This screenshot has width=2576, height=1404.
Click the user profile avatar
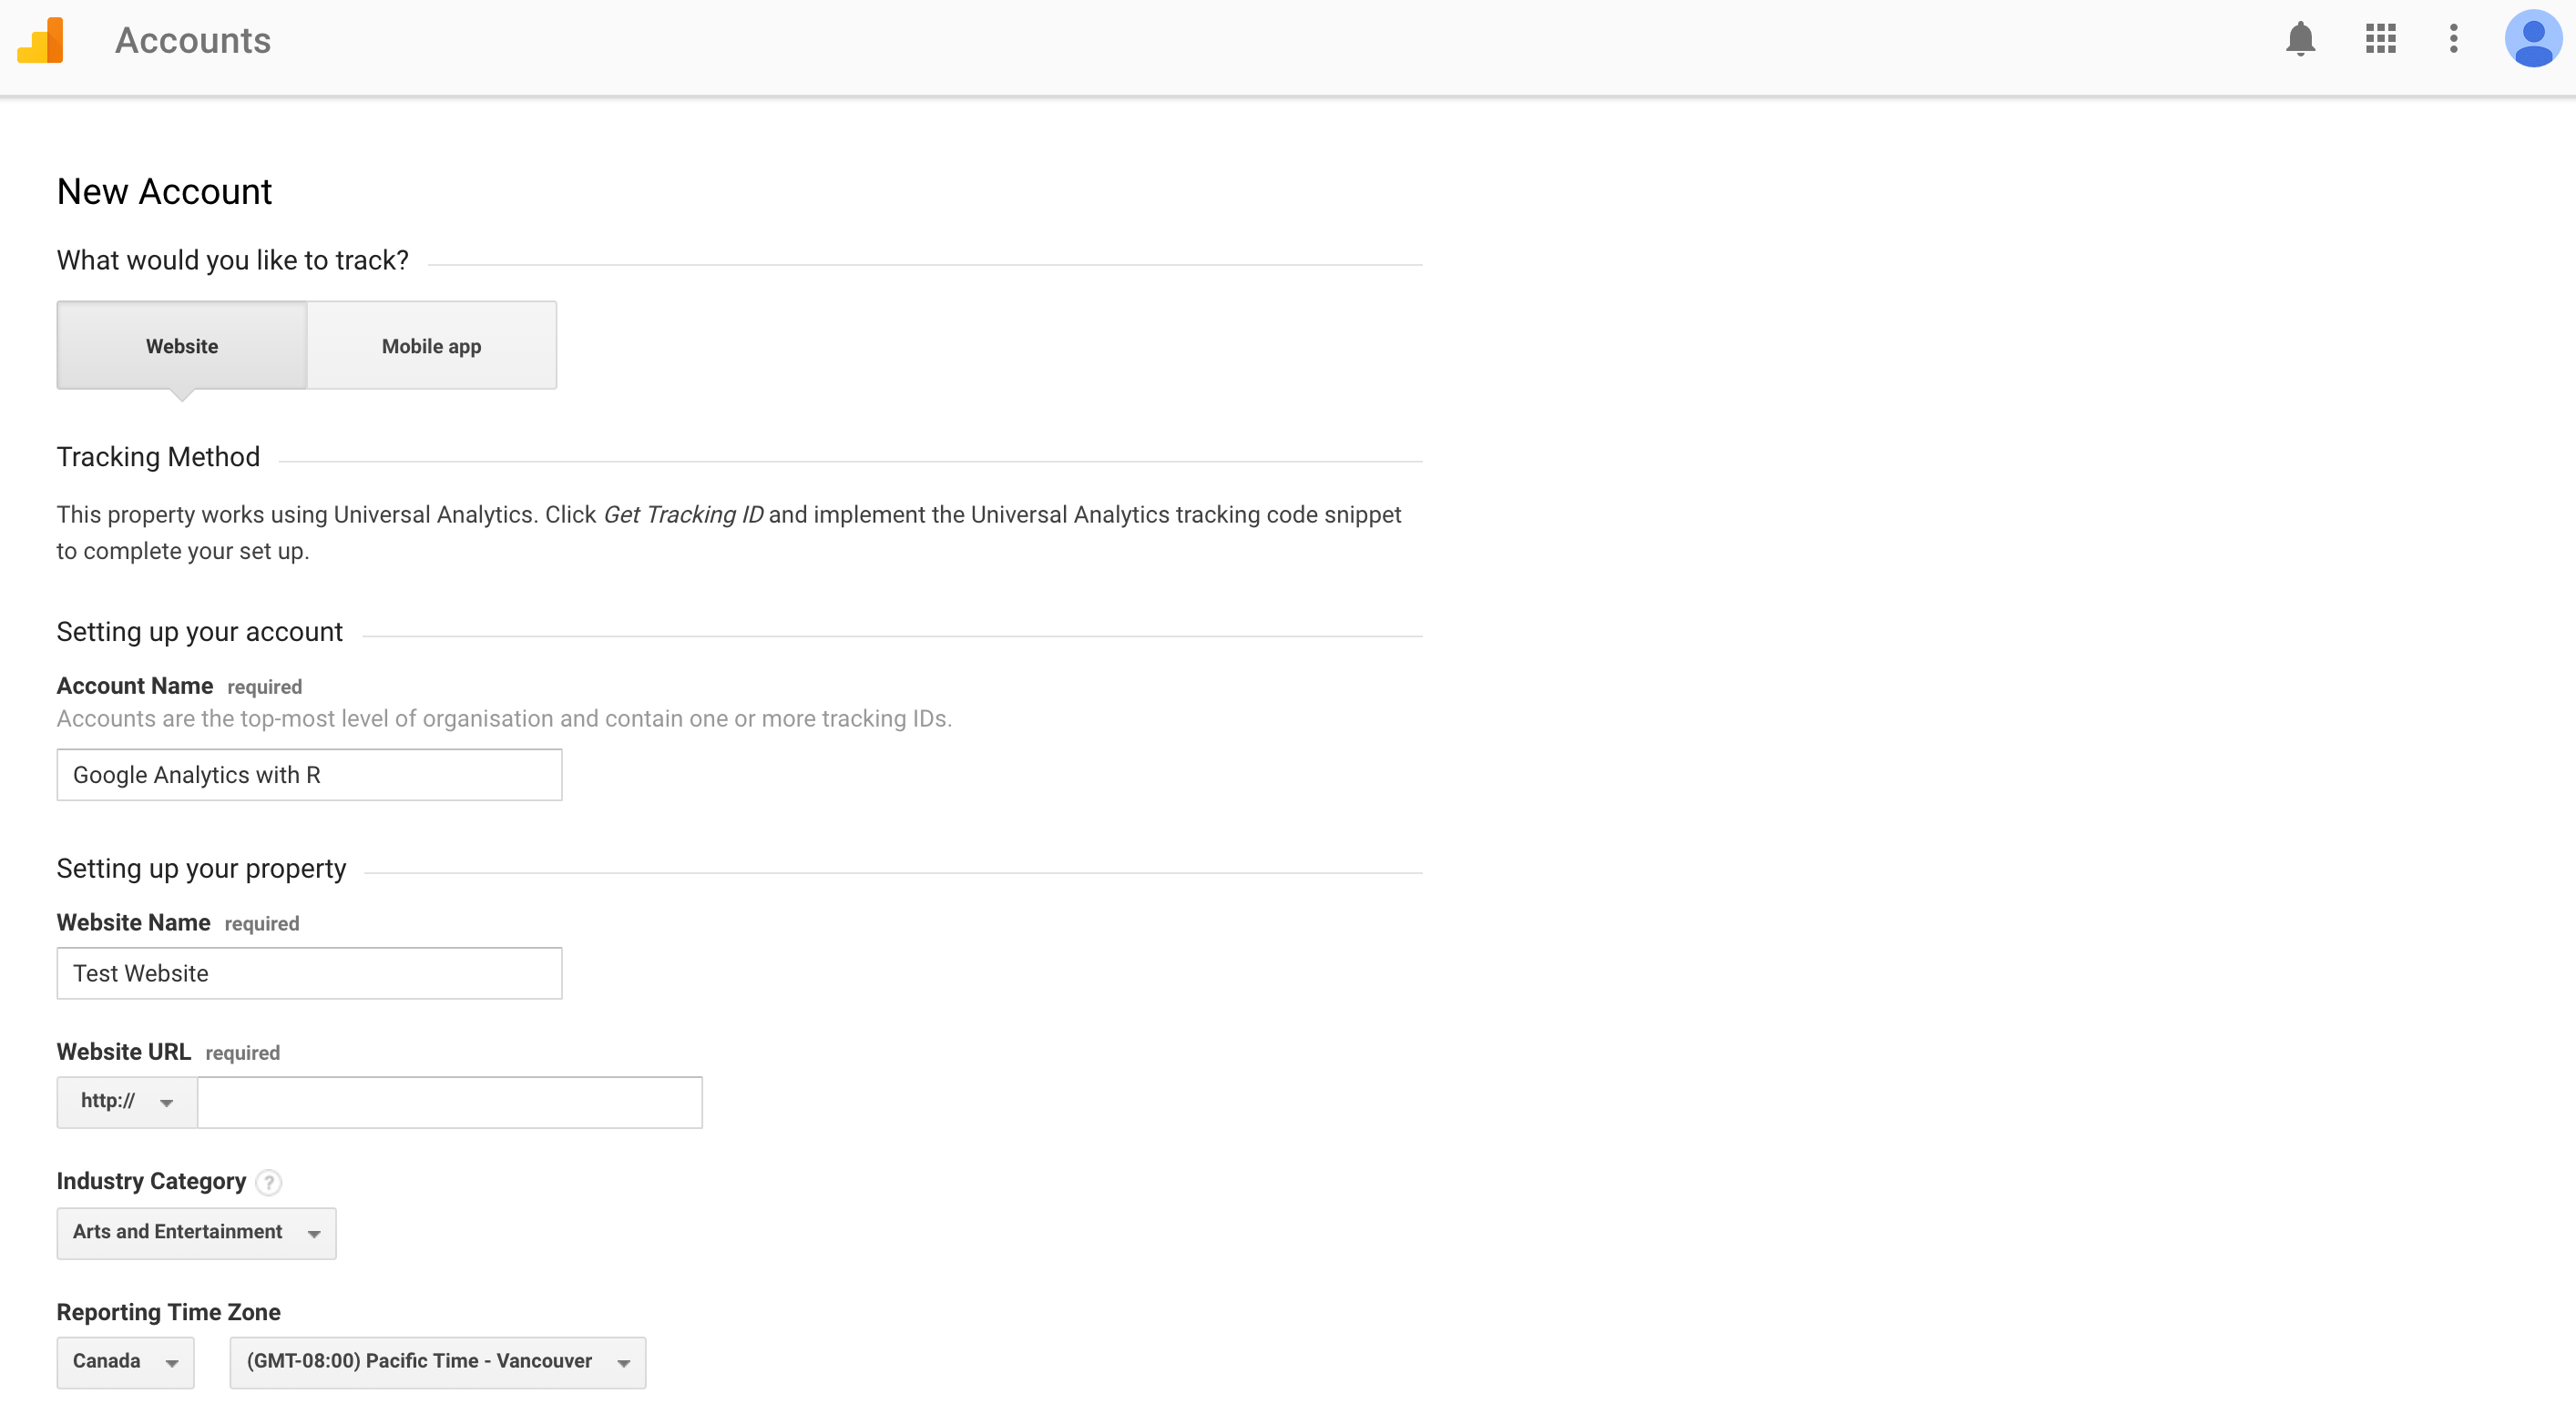2532,39
